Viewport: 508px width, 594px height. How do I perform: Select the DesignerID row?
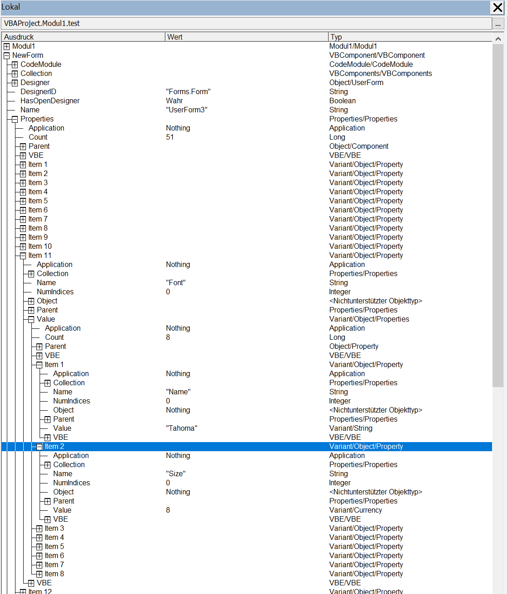[246, 92]
